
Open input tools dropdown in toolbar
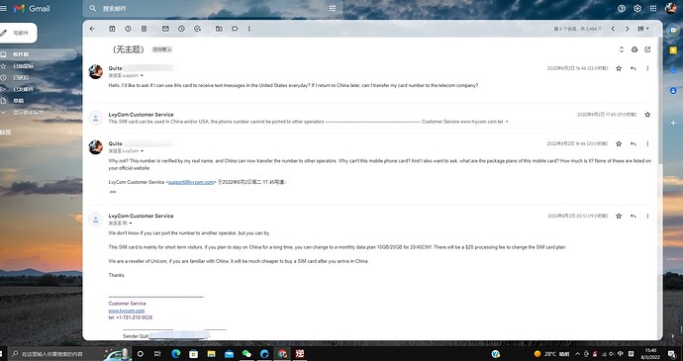point(643,29)
